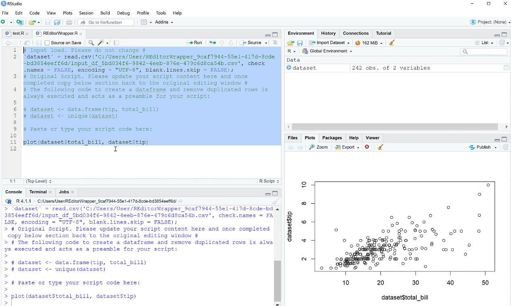Load workspace icon in Environment pane
This screenshot has height=306, width=511.
290,43
